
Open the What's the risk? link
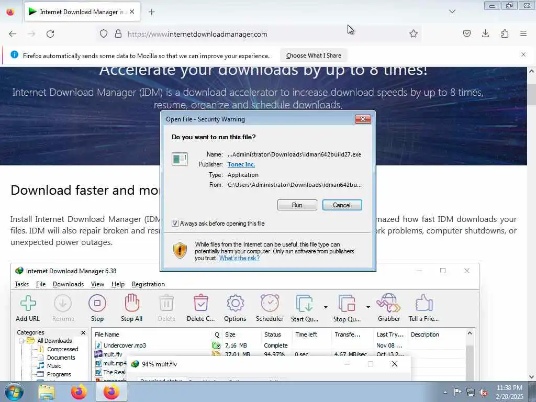pos(239,258)
